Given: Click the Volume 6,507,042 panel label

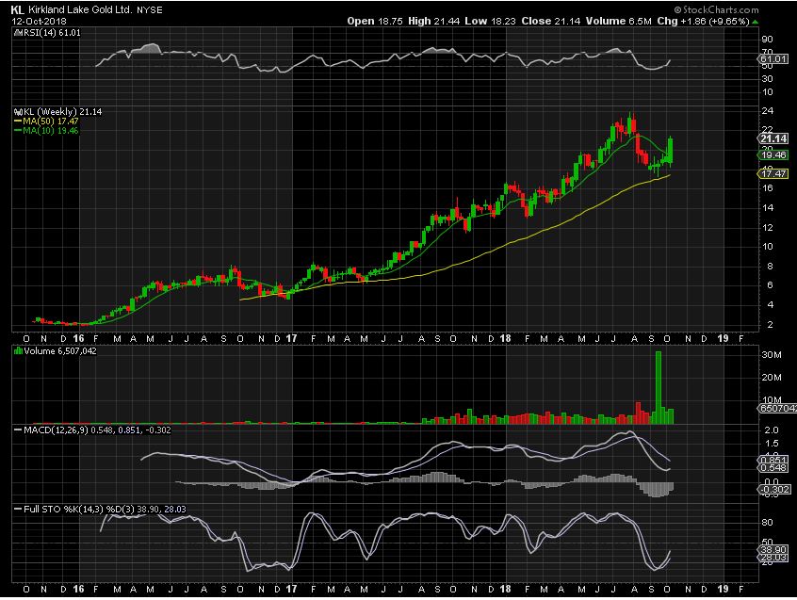Looking at the screenshot, I should pos(60,351).
